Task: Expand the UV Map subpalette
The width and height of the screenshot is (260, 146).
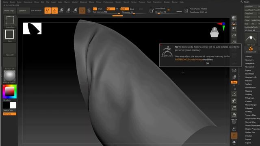Action: click(249, 112)
